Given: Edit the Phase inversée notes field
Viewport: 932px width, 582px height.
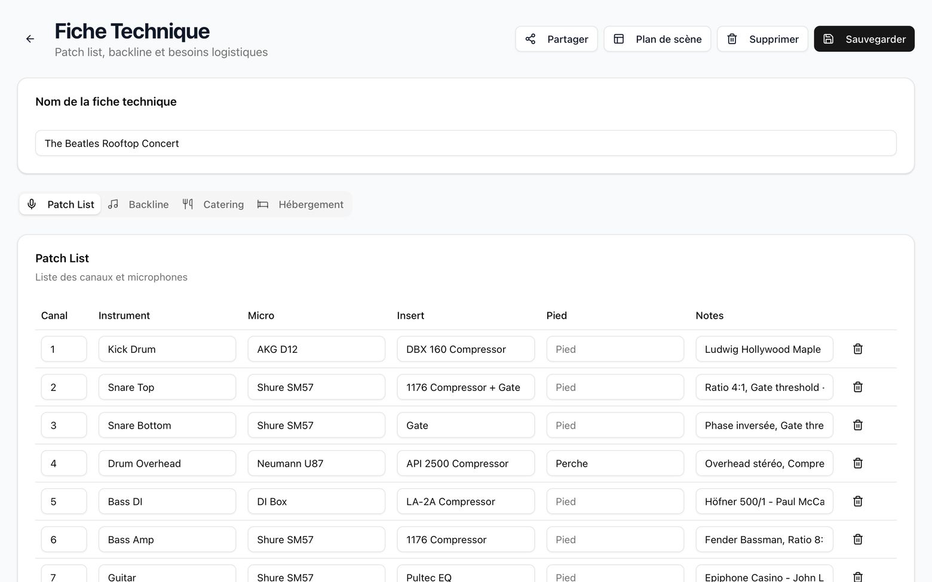Looking at the screenshot, I should point(765,426).
